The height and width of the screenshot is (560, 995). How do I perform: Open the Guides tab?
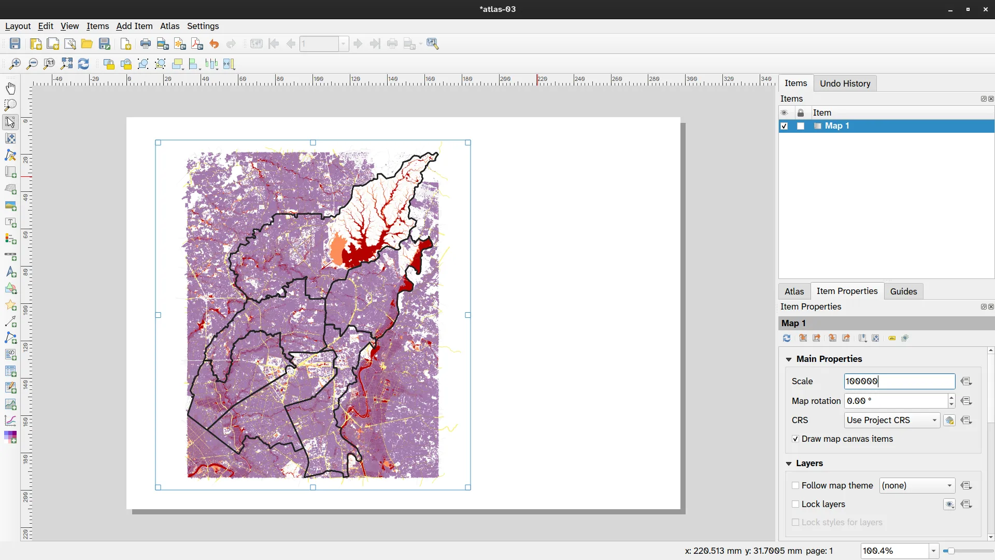[x=903, y=291]
